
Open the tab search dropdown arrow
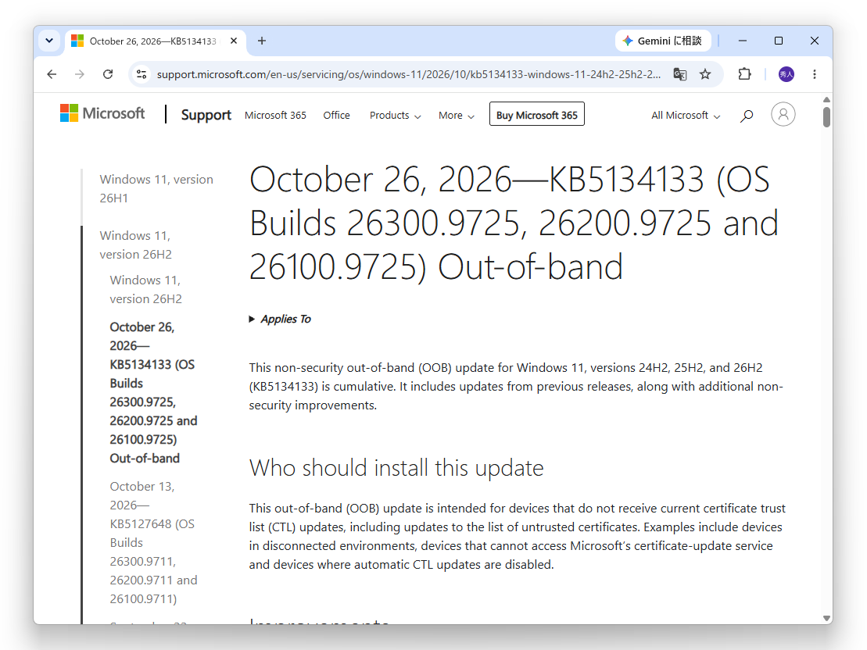49,41
